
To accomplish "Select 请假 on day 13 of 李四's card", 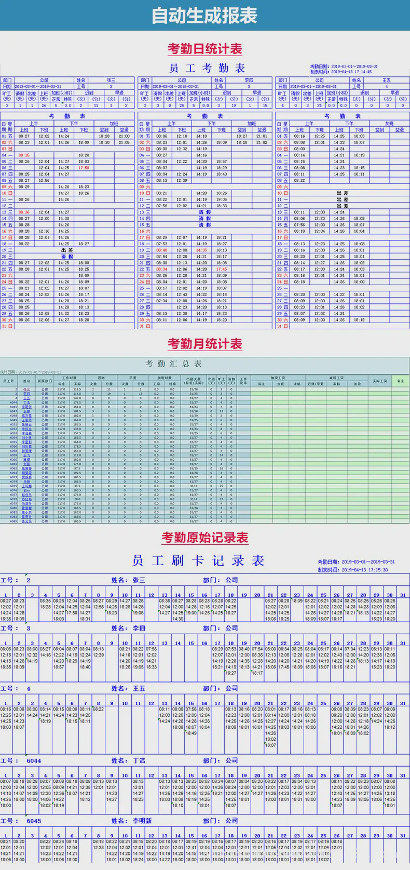I will click(205, 212).
